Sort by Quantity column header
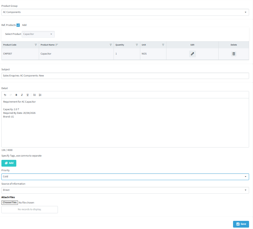Screen dimensions: 253x229 tap(120, 45)
